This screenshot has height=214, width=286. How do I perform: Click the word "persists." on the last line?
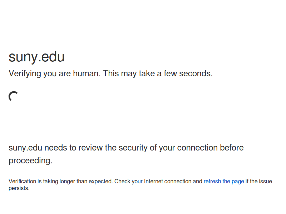tap(19, 188)
